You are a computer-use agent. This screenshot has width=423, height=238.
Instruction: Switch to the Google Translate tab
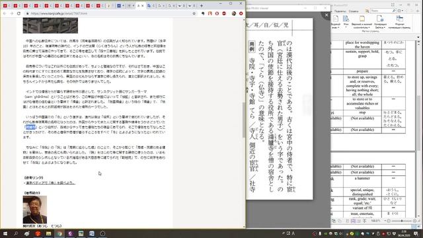point(151,6)
